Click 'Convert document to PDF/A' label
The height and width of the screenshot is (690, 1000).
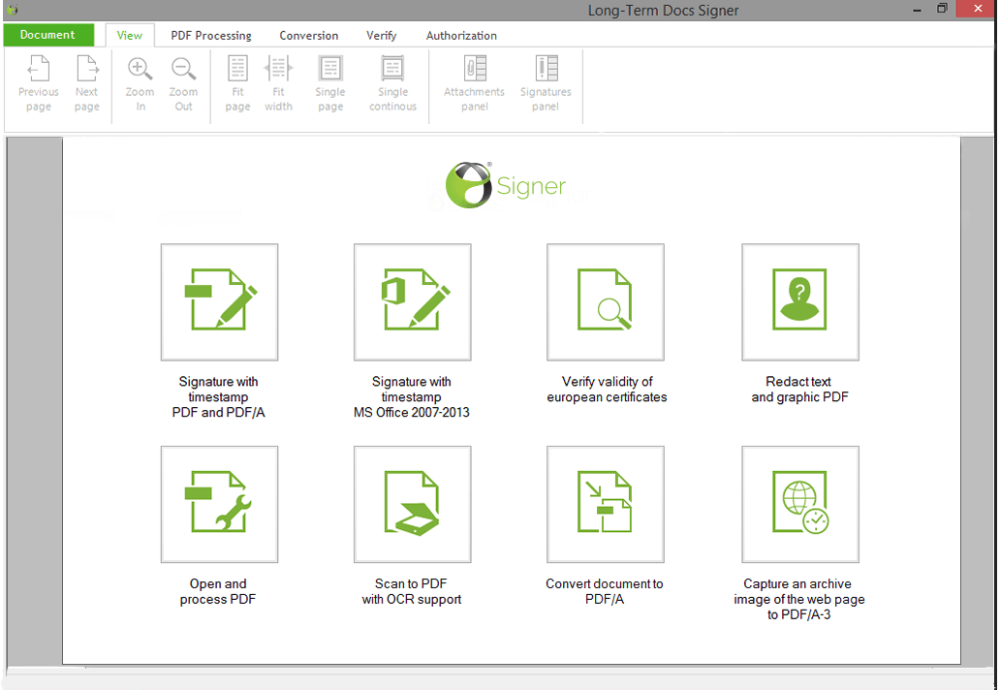pyautogui.click(x=605, y=591)
